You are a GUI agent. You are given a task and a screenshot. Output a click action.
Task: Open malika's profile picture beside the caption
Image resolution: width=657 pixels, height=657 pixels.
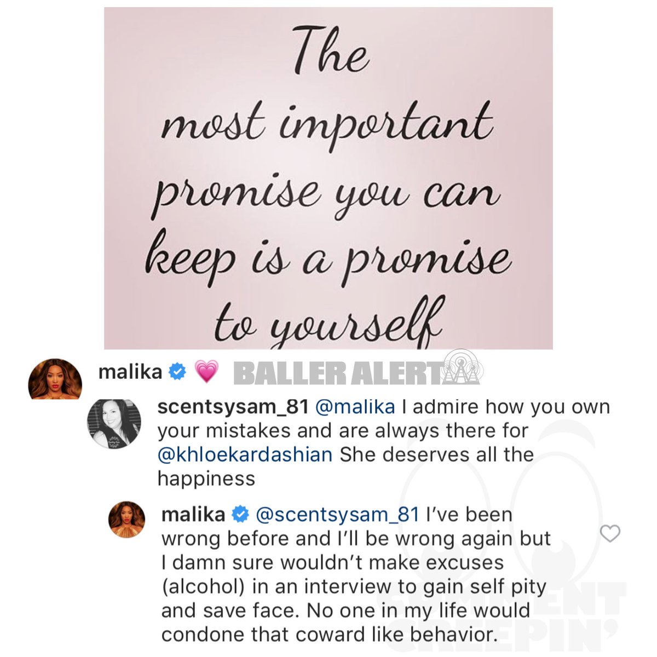pos(55,379)
